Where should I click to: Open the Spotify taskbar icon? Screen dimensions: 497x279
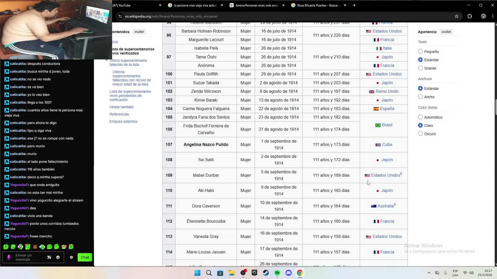click(277, 273)
